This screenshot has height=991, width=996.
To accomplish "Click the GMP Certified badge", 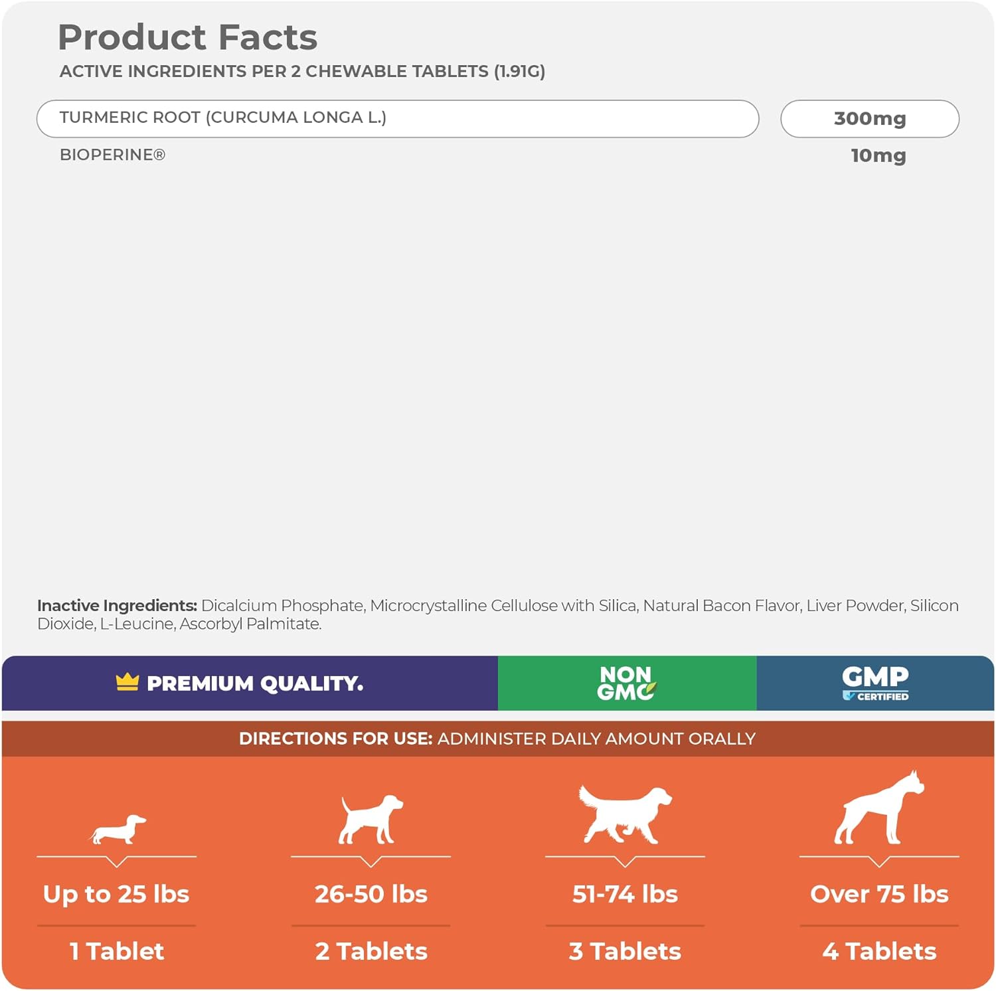I will pyautogui.click(x=875, y=683).
